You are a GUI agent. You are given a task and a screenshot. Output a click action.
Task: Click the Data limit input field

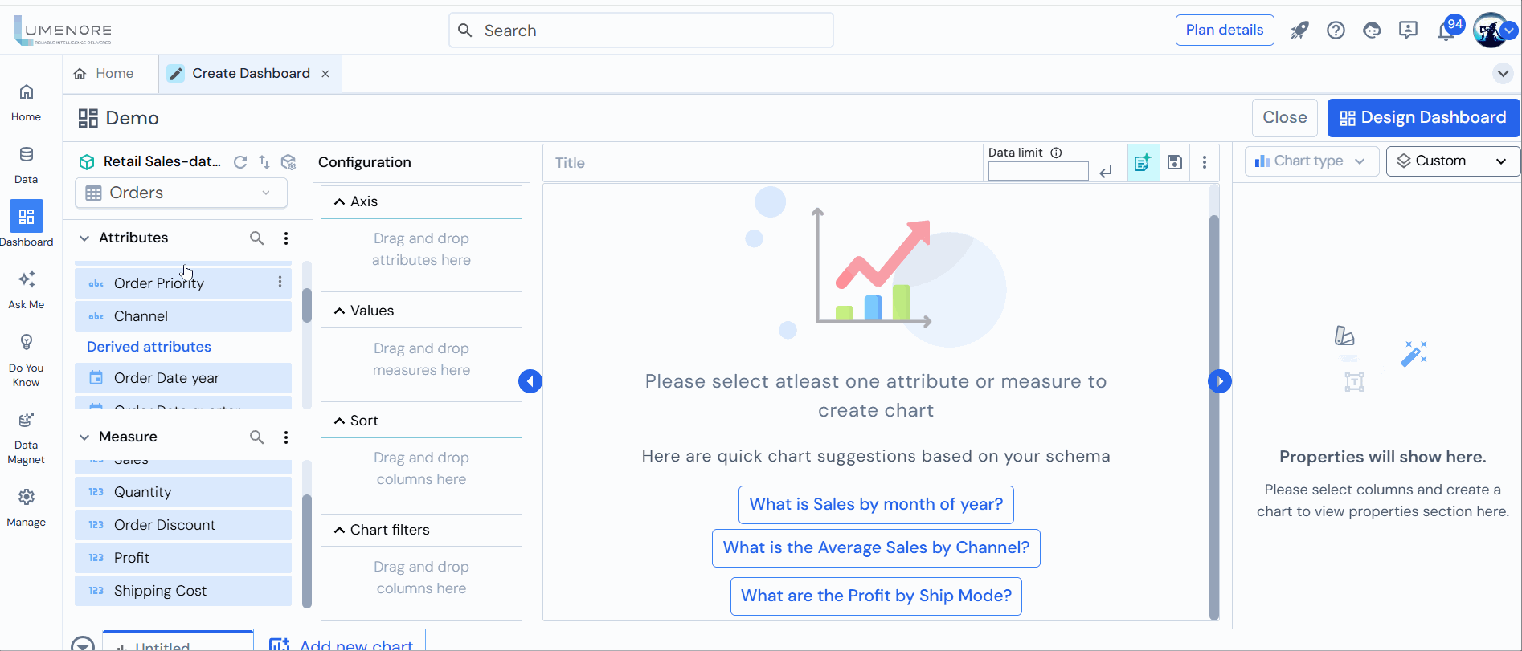[1037, 170]
